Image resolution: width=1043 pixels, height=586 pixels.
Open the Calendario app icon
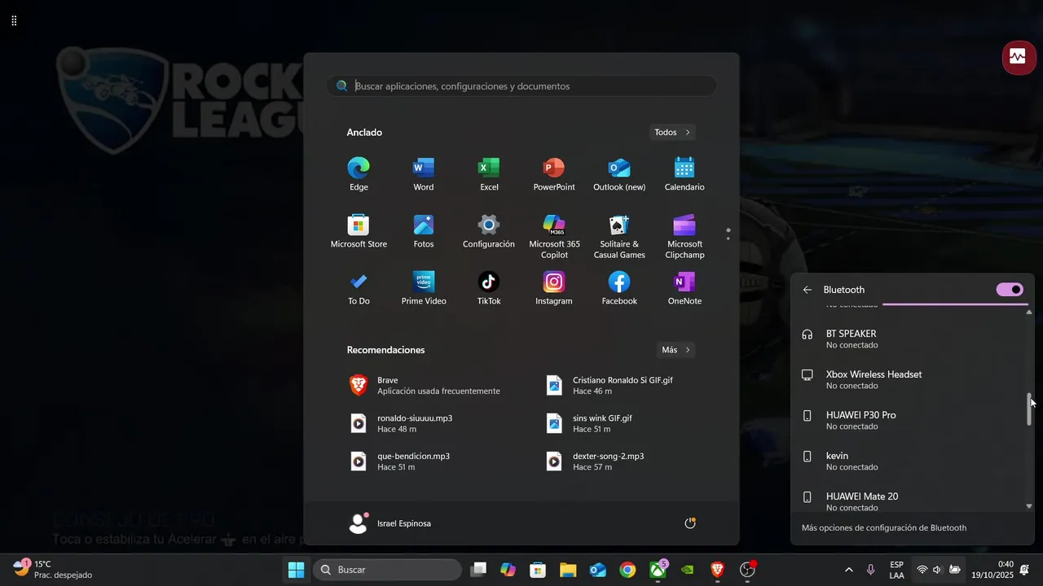[684, 174]
